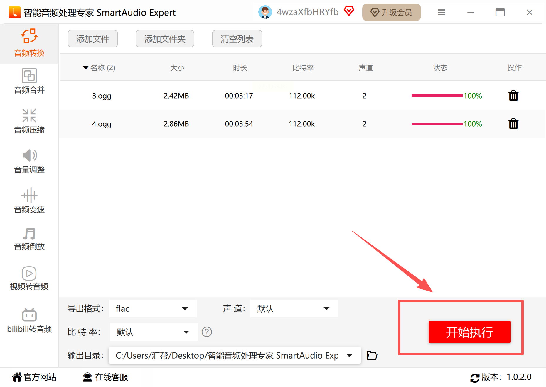Click the 4.ogg progress bar
The height and width of the screenshot is (387, 546).
(437, 124)
